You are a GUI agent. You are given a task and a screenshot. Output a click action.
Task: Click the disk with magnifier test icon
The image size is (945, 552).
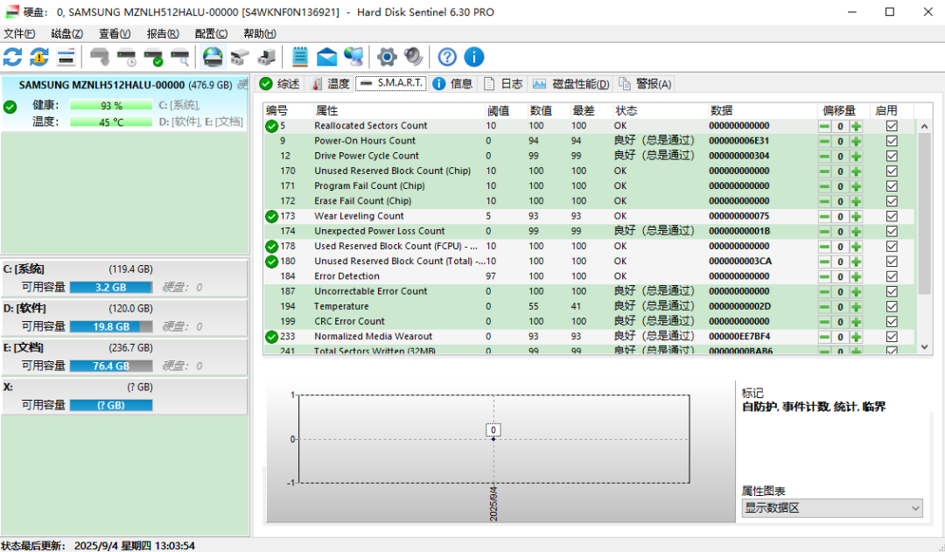coord(180,58)
